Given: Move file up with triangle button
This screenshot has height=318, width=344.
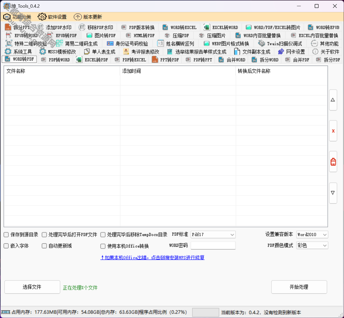Looking at the screenshot, I should coord(333,100).
